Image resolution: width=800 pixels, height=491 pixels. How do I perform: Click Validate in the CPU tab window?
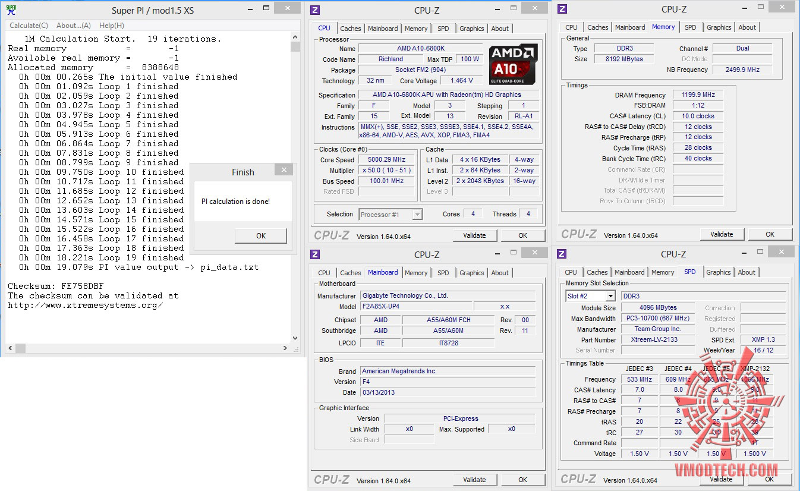tap(474, 235)
